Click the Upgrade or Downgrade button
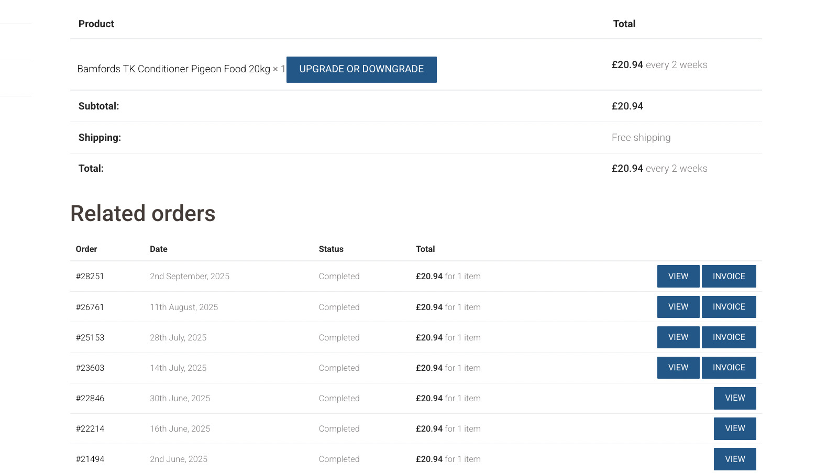Screen dimensions: 838x473 (361, 69)
